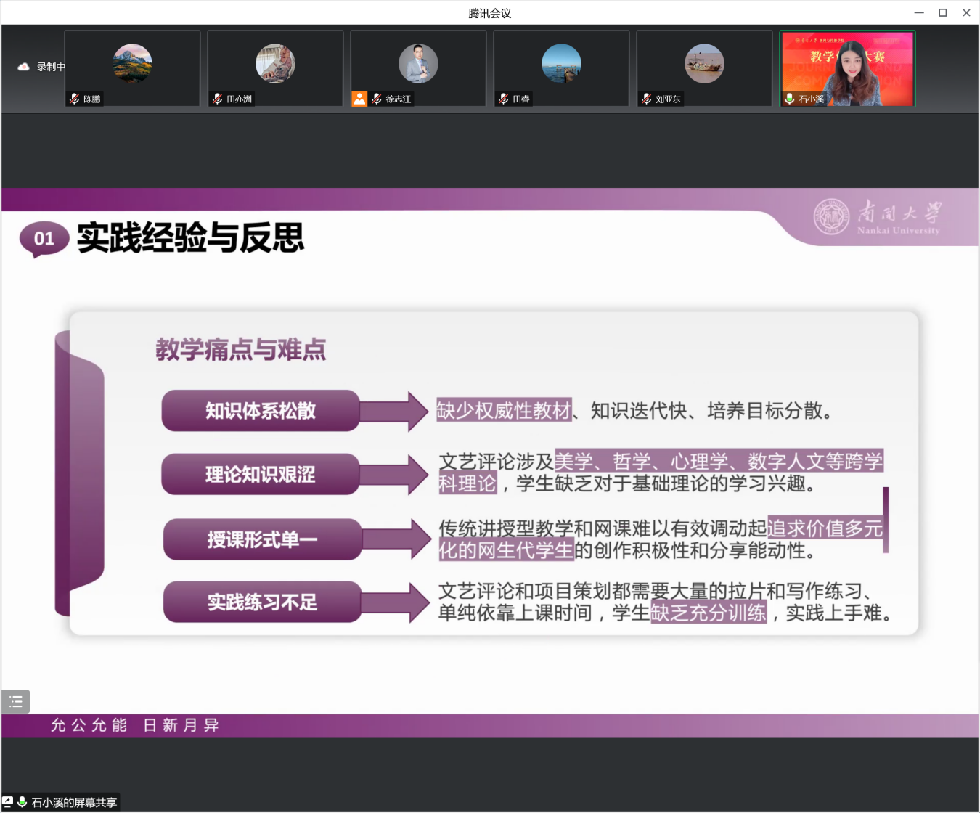Click 陈鹏's muted microphone icon

pyautogui.click(x=74, y=99)
